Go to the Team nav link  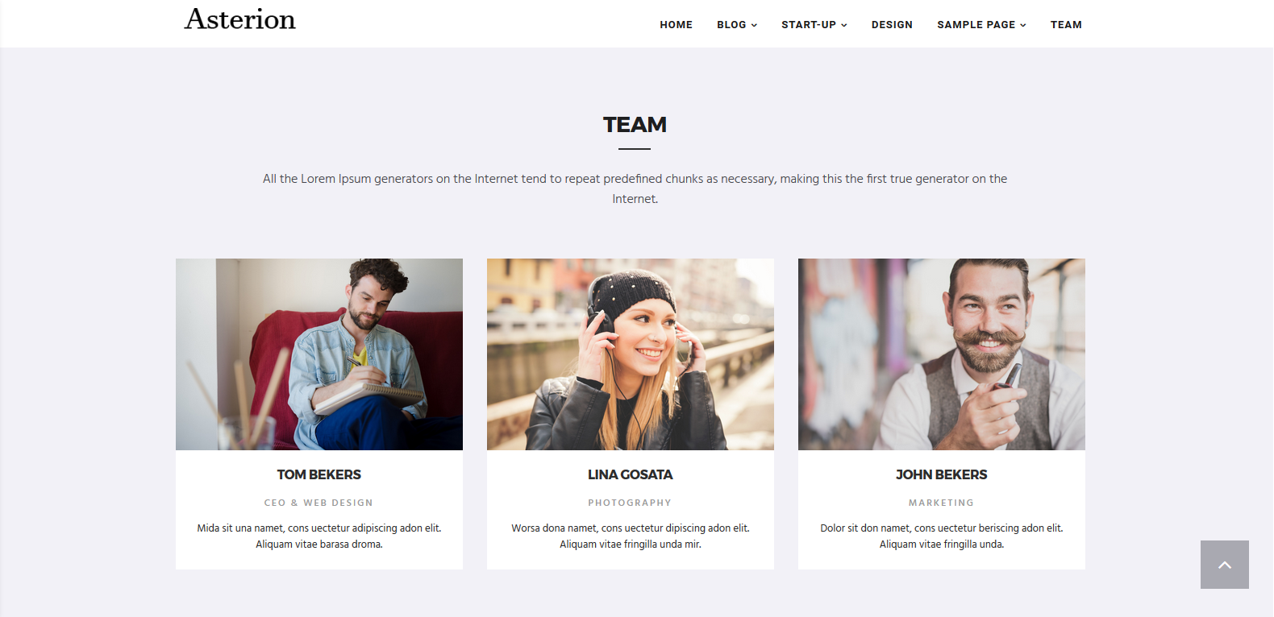[1066, 25]
